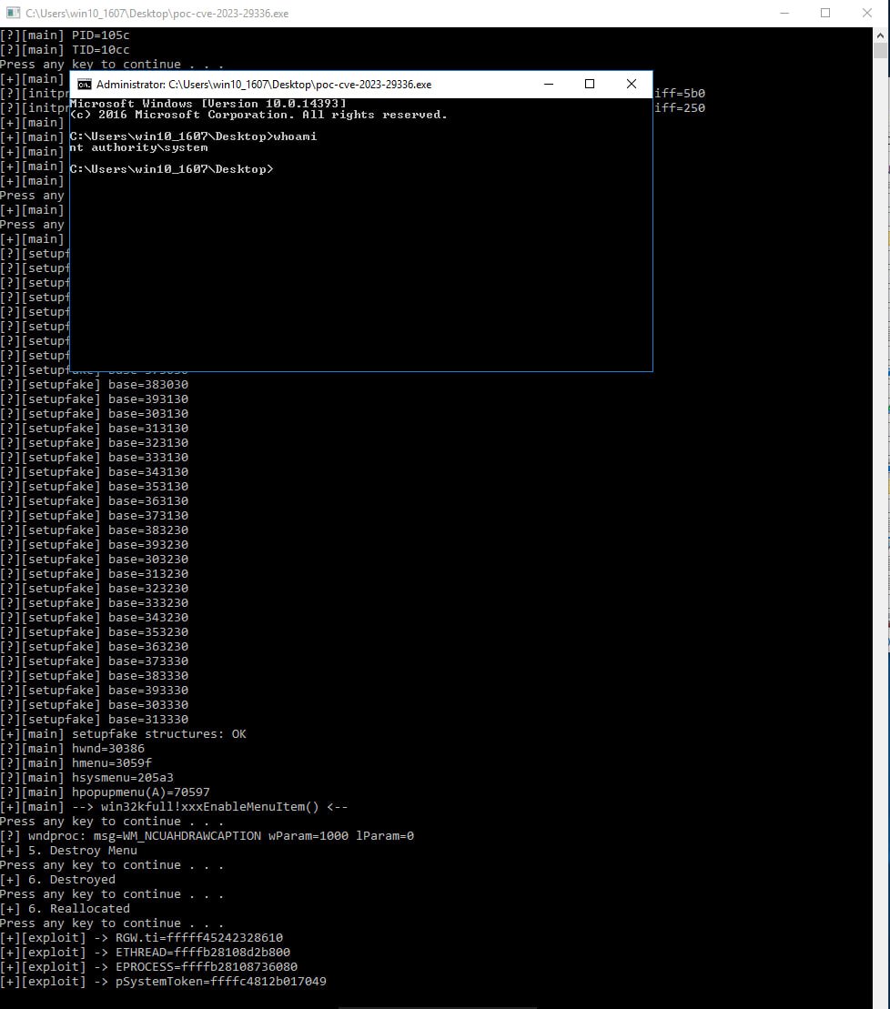Close the background poc-cve-2023-29336.exe console window

coord(867,13)
